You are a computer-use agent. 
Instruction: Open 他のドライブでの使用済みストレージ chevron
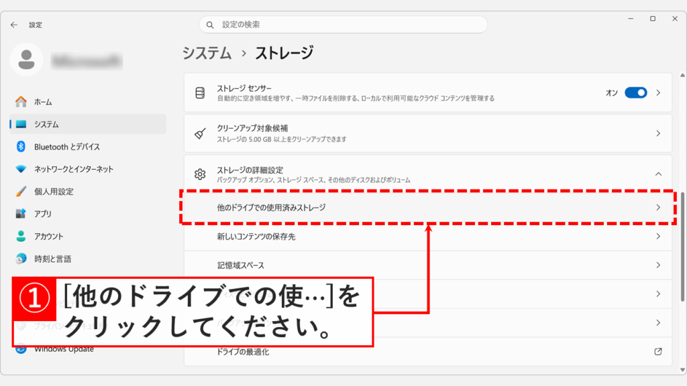click(658, 208)
